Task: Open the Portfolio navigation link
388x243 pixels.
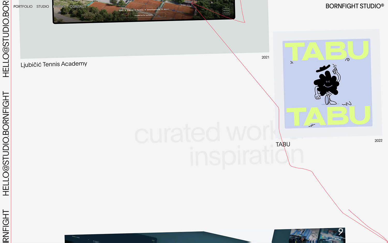Action: point(23,6)
